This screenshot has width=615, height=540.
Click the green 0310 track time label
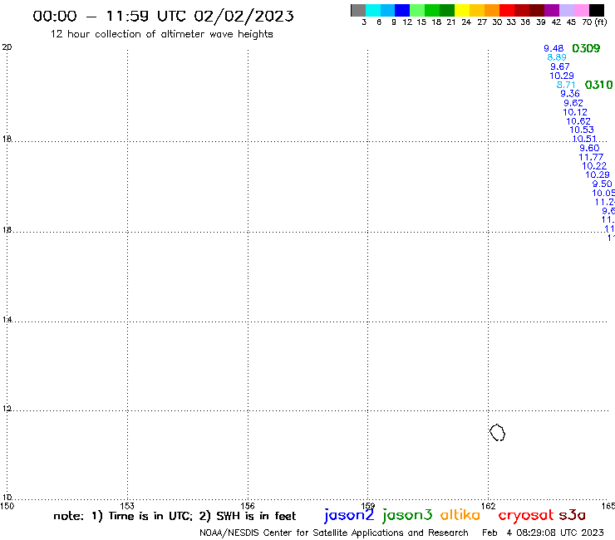pos(598,85)
